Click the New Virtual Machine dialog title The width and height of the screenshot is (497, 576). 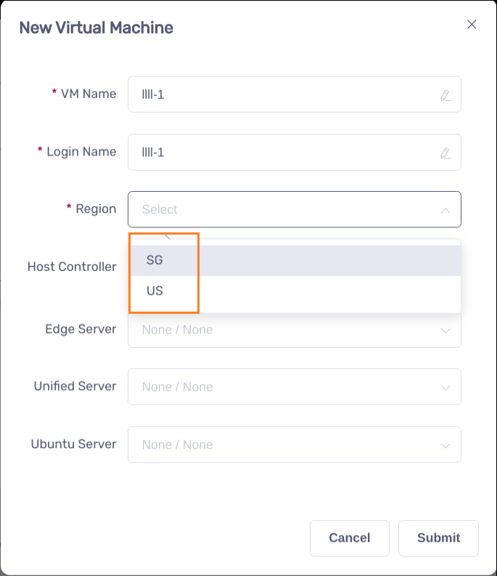point(96,28)
